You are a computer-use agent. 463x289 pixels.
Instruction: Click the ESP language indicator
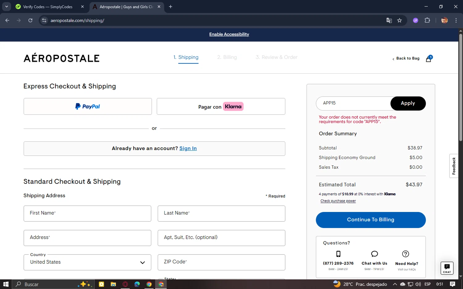[x=428, y=284]
